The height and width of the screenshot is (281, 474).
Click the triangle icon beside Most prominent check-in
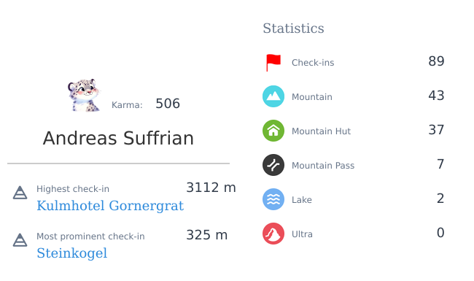coord(20,240)
